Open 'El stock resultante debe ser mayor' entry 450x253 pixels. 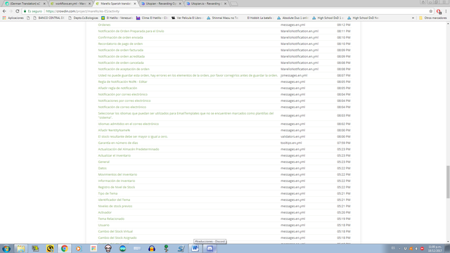pyautogui.click(x=133, y=136)
